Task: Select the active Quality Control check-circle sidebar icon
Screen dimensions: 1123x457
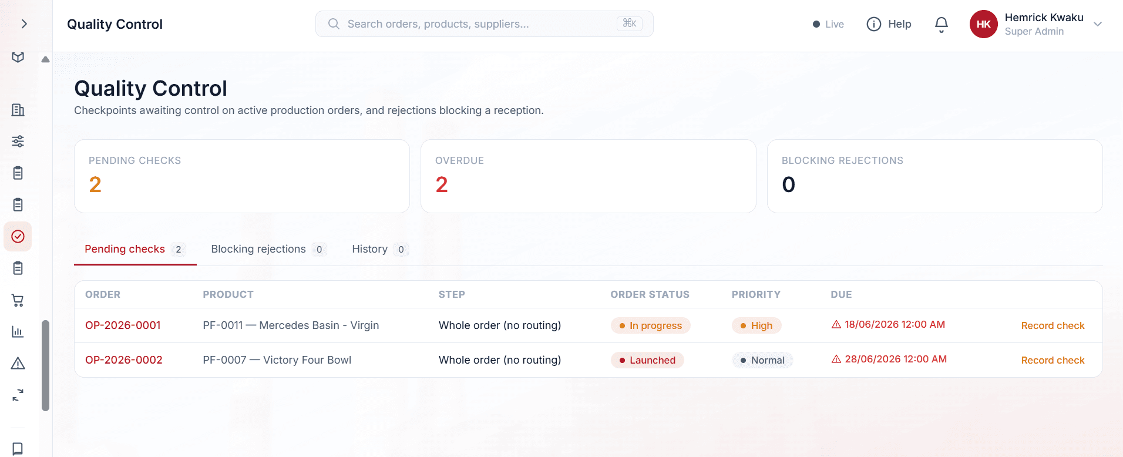Action: [x=18, y=236]
